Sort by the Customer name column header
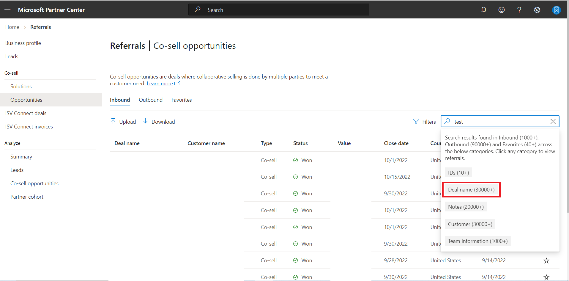The height and width of the screenshot is (281, 569). [206, 143]
